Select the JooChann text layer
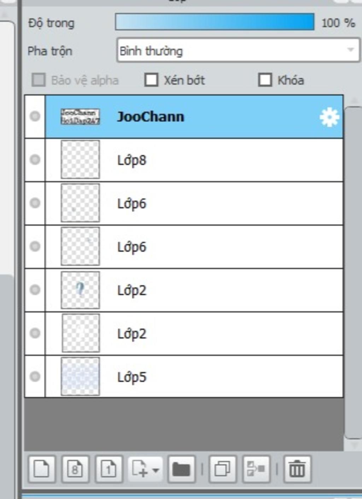The height and width of the screenshot is (499, 362). point(194,116)
